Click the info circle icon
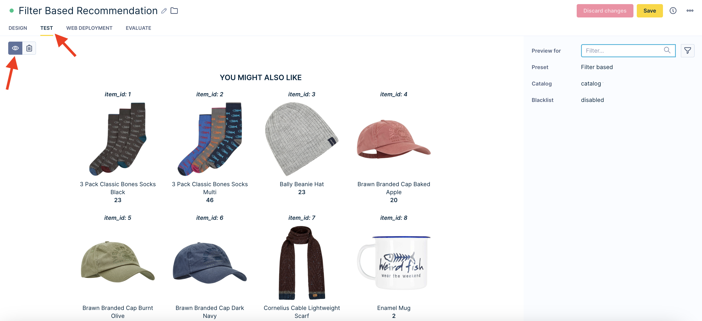 pos(673,11)
